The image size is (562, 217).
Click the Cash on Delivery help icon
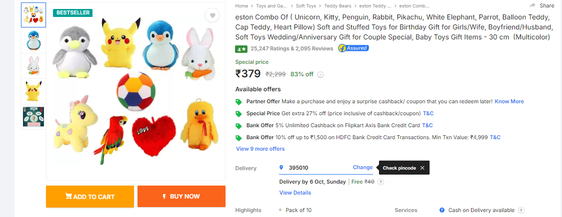click(x=521, y=211)
